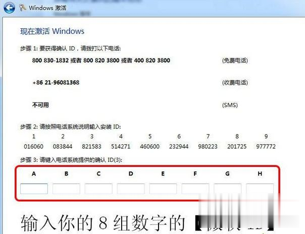Click installation ID group 514271

121,146
